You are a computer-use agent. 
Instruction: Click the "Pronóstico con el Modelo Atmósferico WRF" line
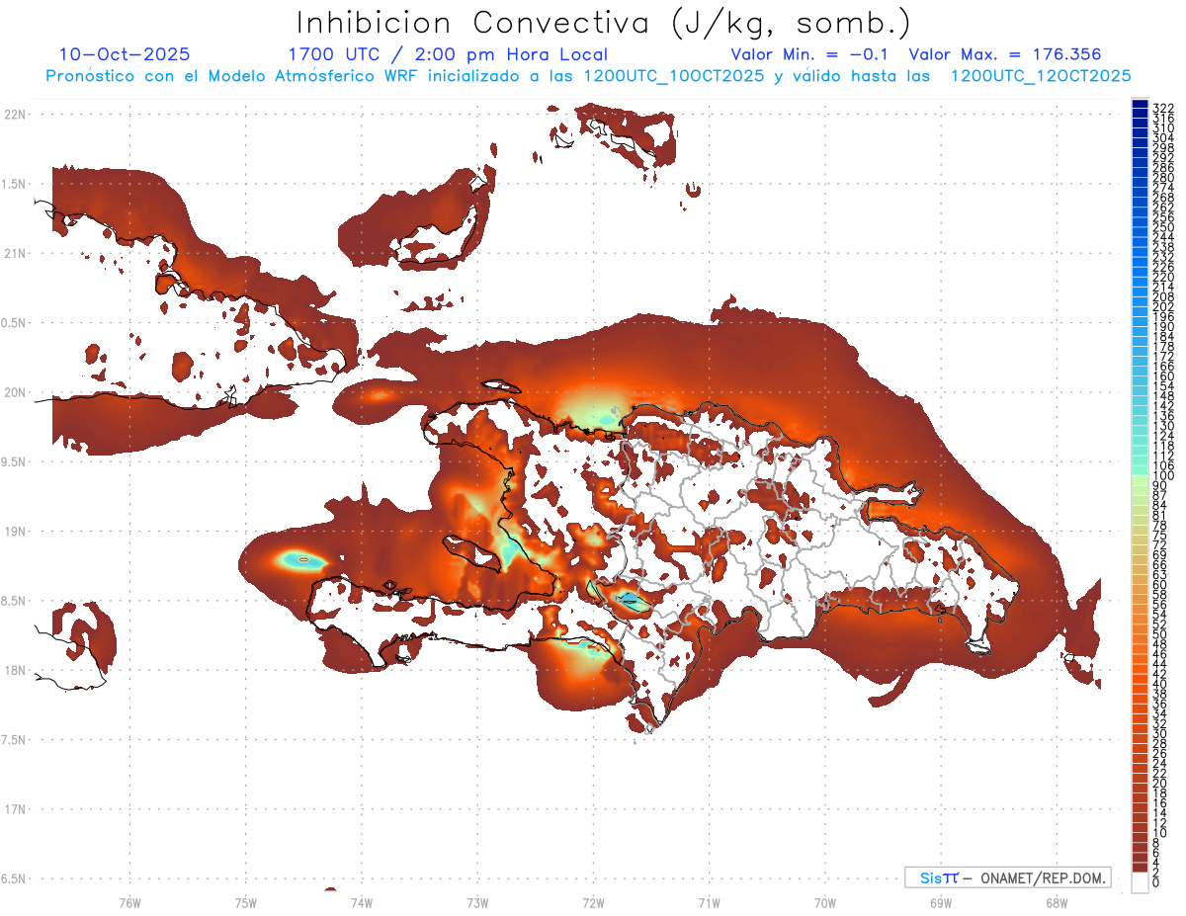588,75
